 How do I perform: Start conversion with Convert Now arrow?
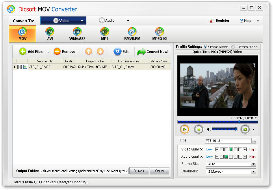tap(141, 52)
